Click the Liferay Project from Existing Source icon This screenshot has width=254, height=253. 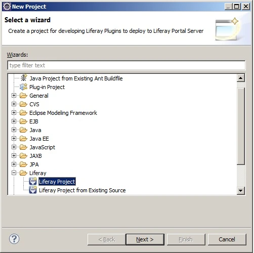tap(33, 190)
